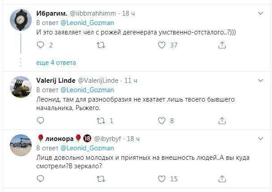Image resolution: width=272 pixels, height=192 pixels.
Task: Reply to Valerij Linde's tweet
Action: coord(40,121)
